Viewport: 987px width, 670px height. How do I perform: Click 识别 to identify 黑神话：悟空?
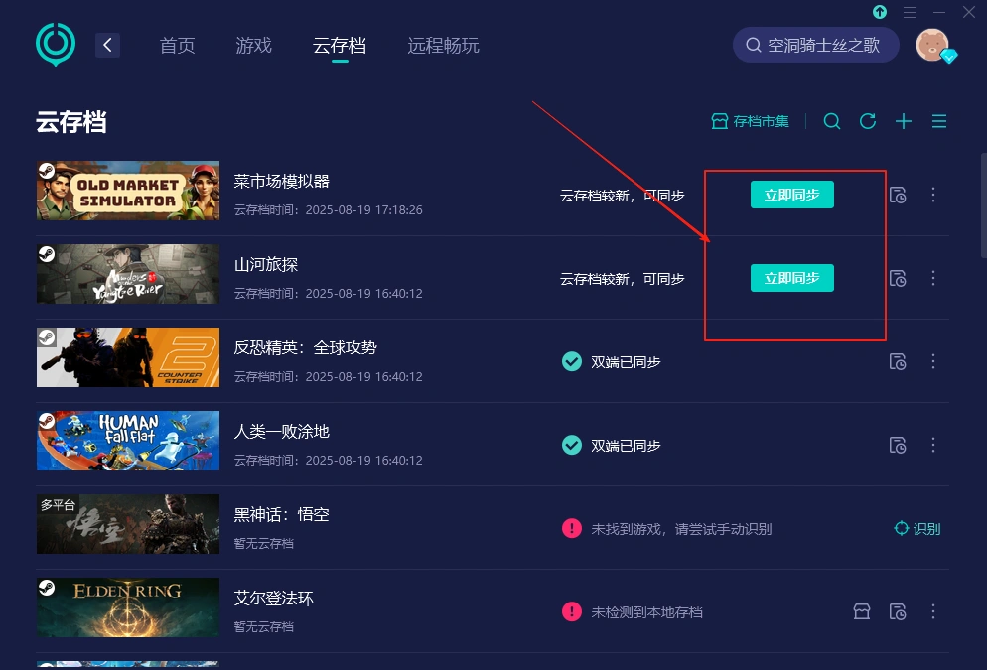(917, 529)
